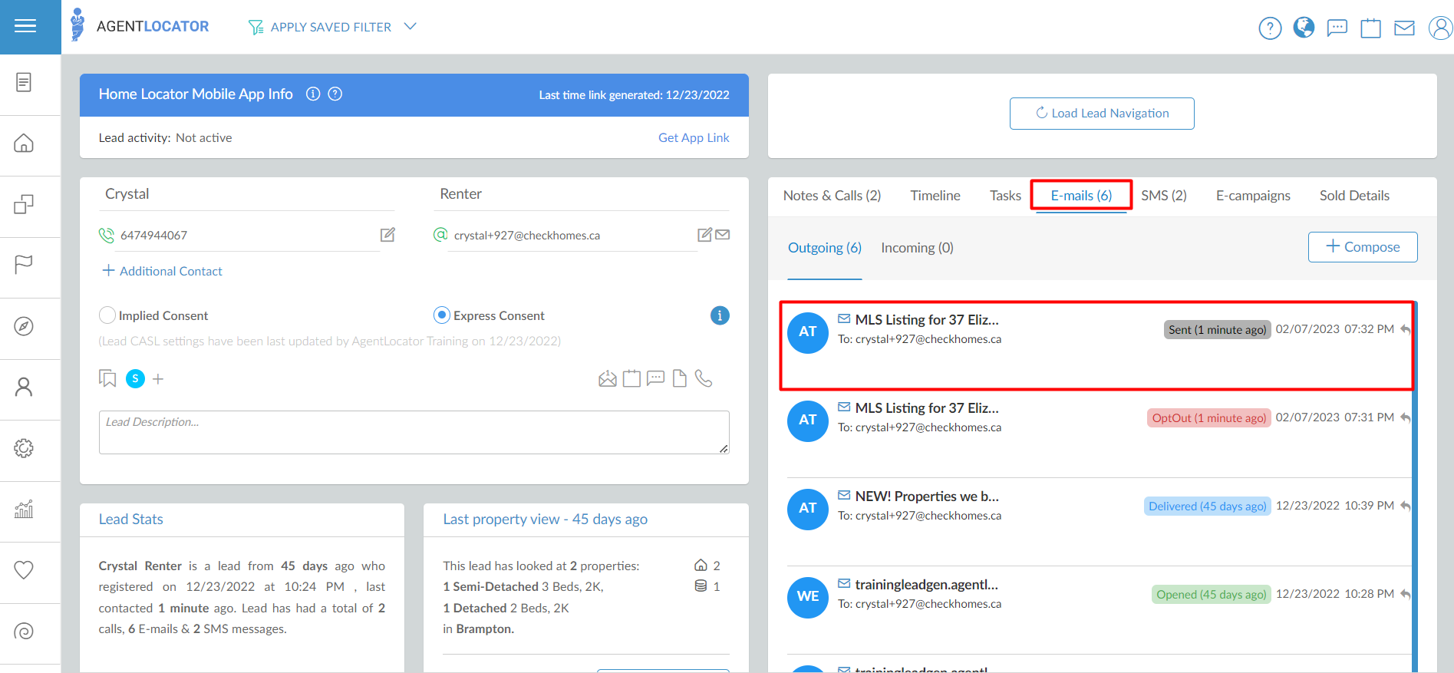1454x673 pixels.
Task: Reply to the Sent MLS Listing email
Action: tap(1405, 329)
